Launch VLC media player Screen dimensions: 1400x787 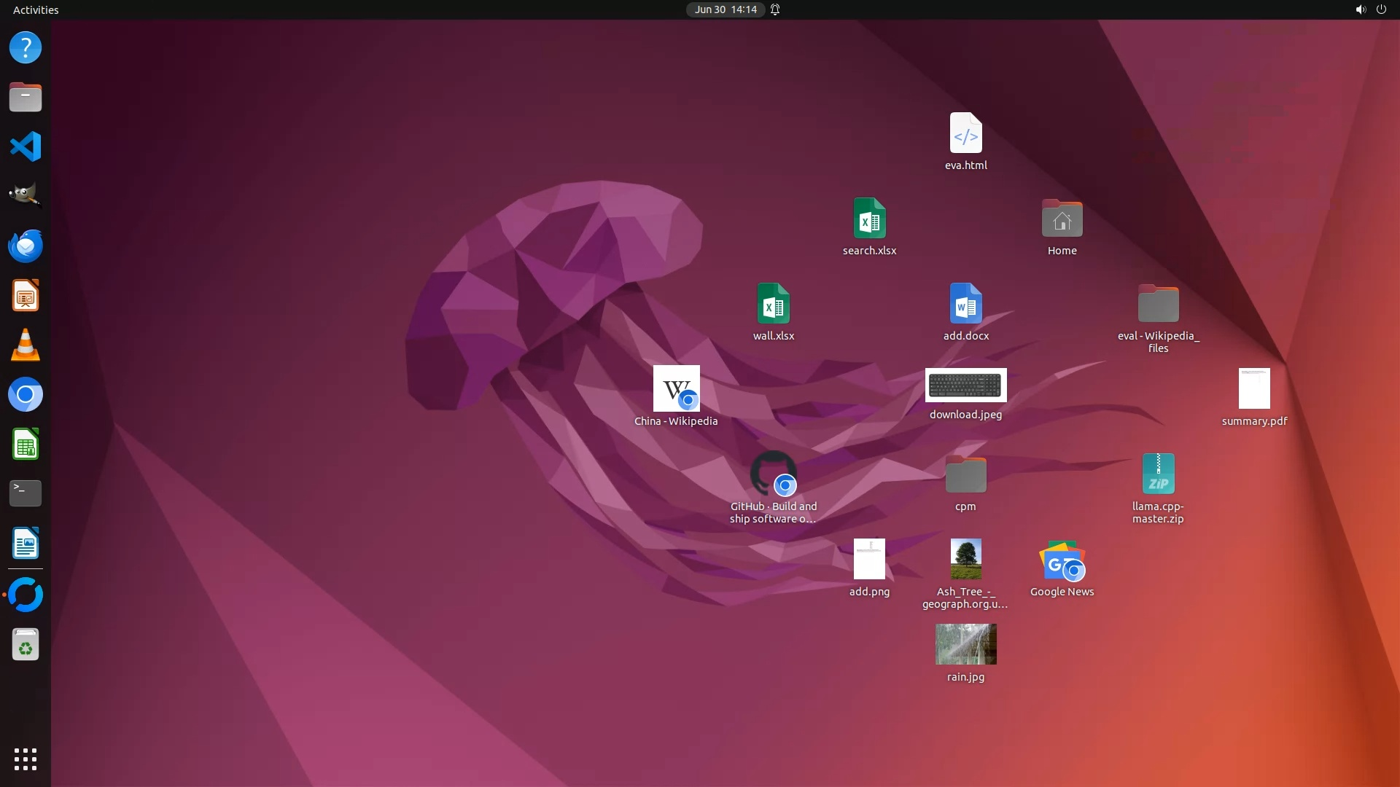coord(26,345)
